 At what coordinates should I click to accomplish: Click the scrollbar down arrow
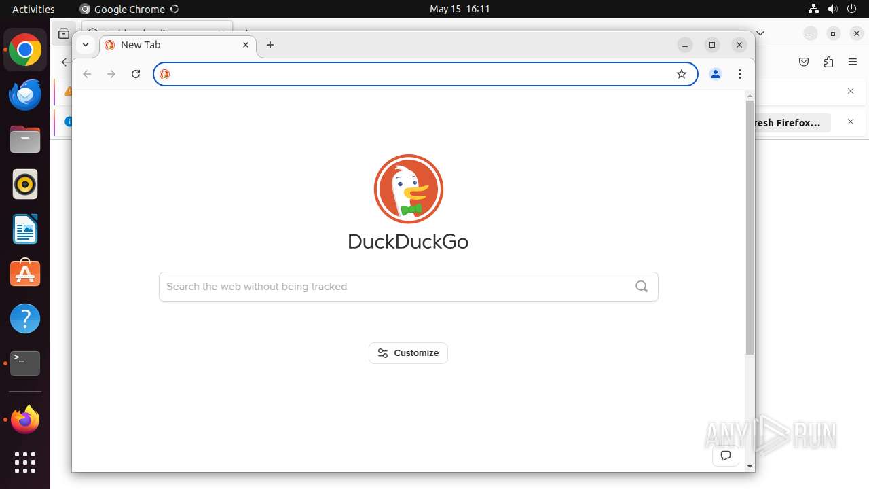[750, 467]
